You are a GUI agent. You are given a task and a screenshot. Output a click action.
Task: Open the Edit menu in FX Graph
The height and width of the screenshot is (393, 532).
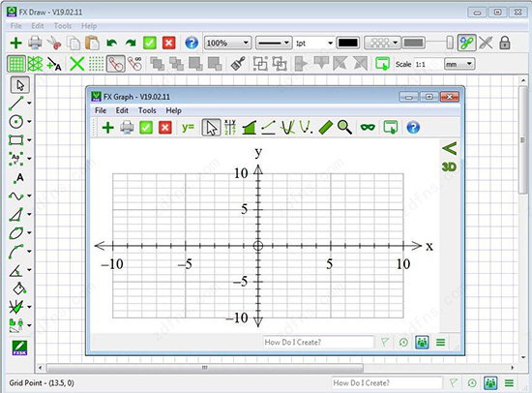[x=122, y=110]
